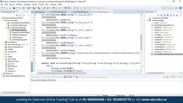Run the program with green Run icon
This screenshot has width=183, height=103.
click(x=29, y=8)
